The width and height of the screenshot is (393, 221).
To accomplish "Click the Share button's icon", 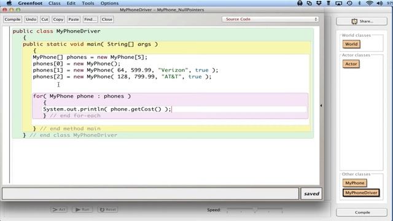I will (x=354, y=21).
